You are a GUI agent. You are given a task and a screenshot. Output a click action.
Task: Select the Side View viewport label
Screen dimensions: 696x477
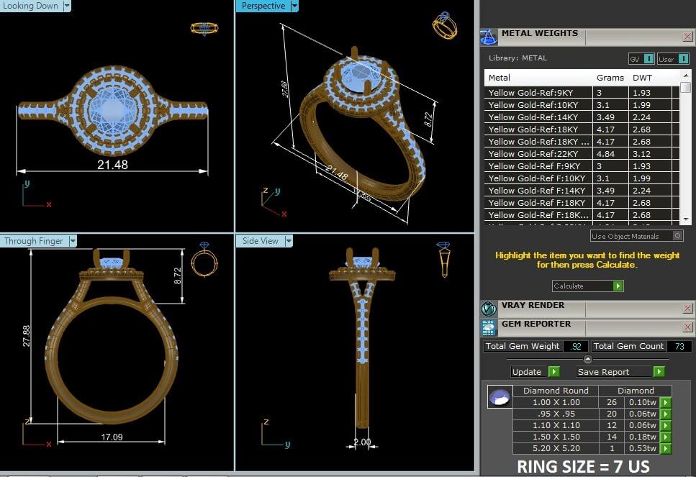pyautogui.click(x=260, y=241)
